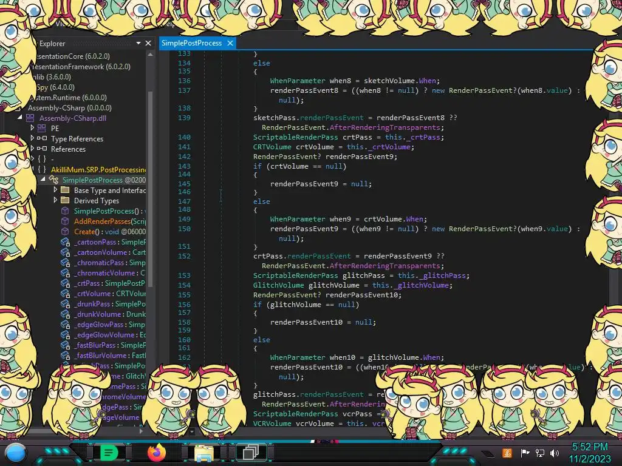The height and width of the screenshot is (466, 622).
Task: Click the AfterRenderingTransparents text on line 139
Action: pyautogui.click(x=384, y=127)
